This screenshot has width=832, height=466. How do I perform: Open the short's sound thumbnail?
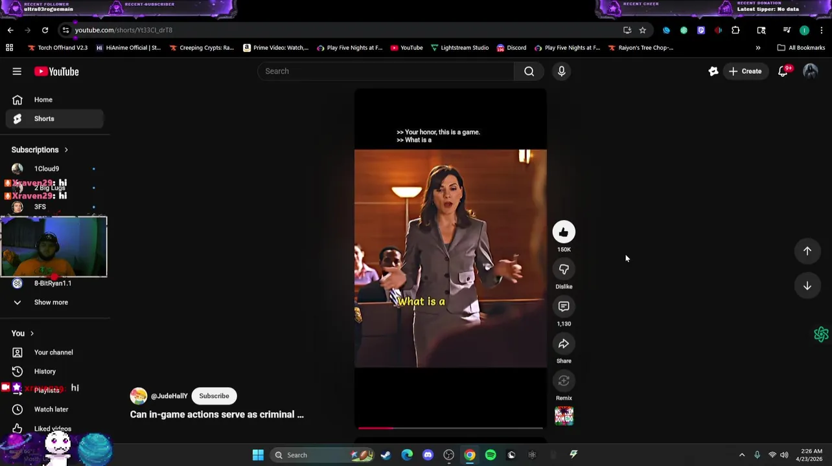click(564, 416)
